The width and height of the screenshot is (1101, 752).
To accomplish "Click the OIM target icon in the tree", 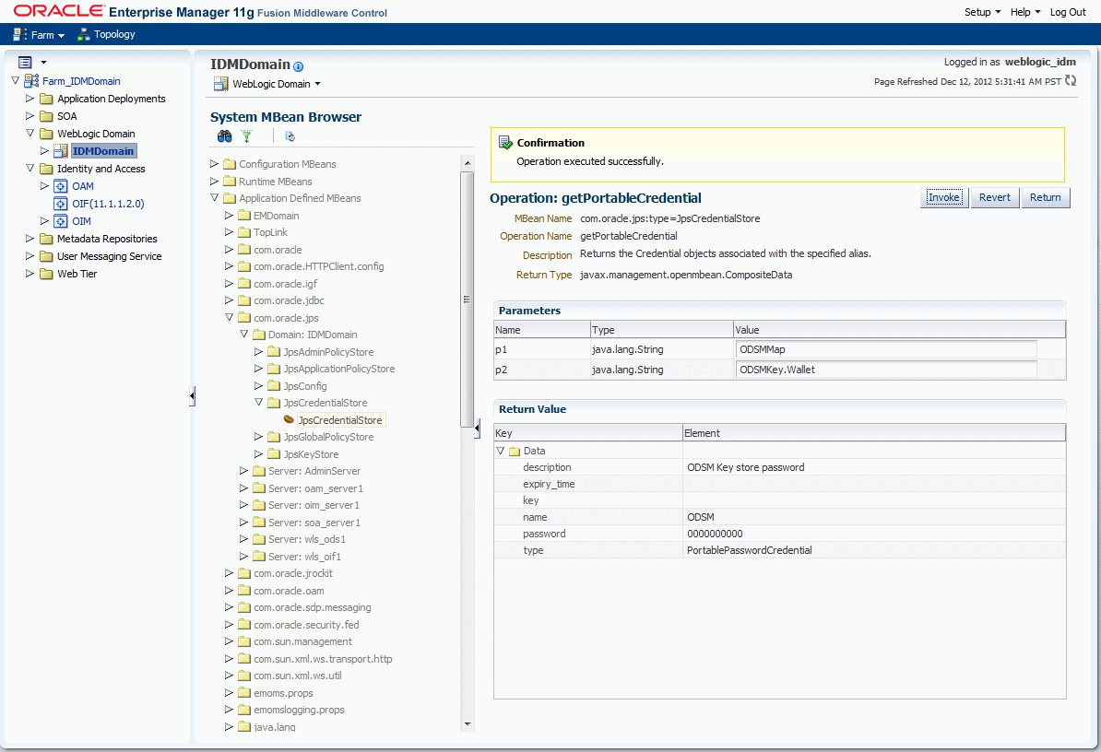I will click(61, 221).
